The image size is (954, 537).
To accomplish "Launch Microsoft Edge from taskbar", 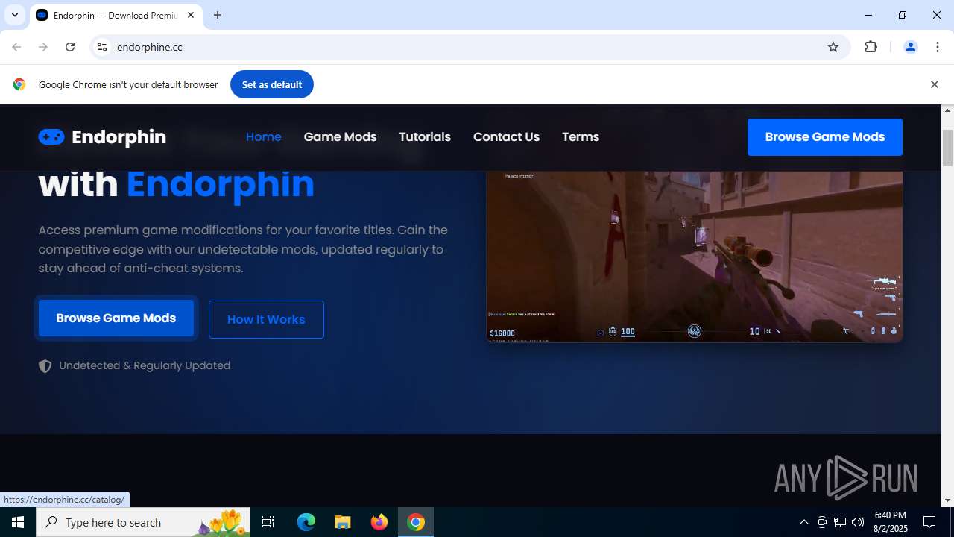I will click(x=306, y=522).
